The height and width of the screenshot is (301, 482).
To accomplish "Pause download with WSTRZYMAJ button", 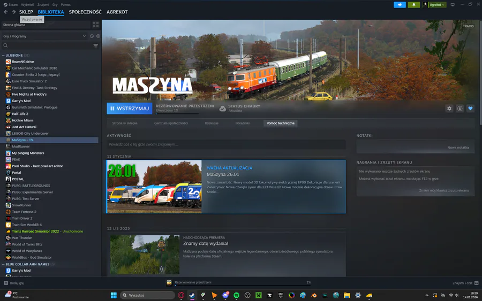I will pyautogui.click(x=130, y=109).
